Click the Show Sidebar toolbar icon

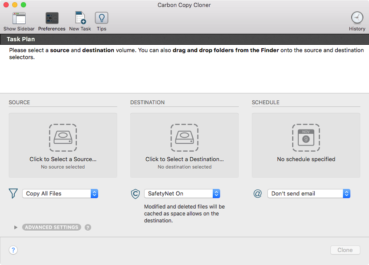[x=19, y=18]
